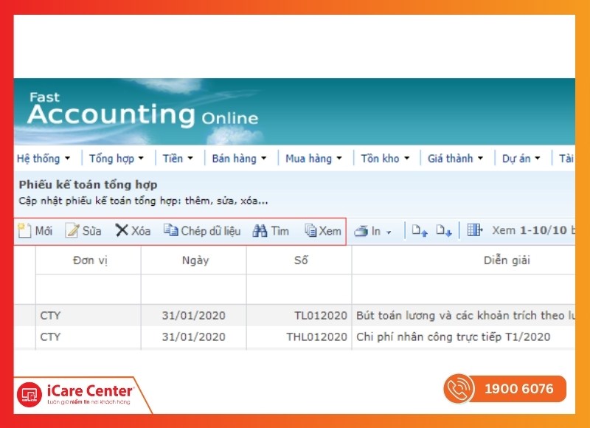
Task: Click the Xem view icon
Action: point(310,230)
